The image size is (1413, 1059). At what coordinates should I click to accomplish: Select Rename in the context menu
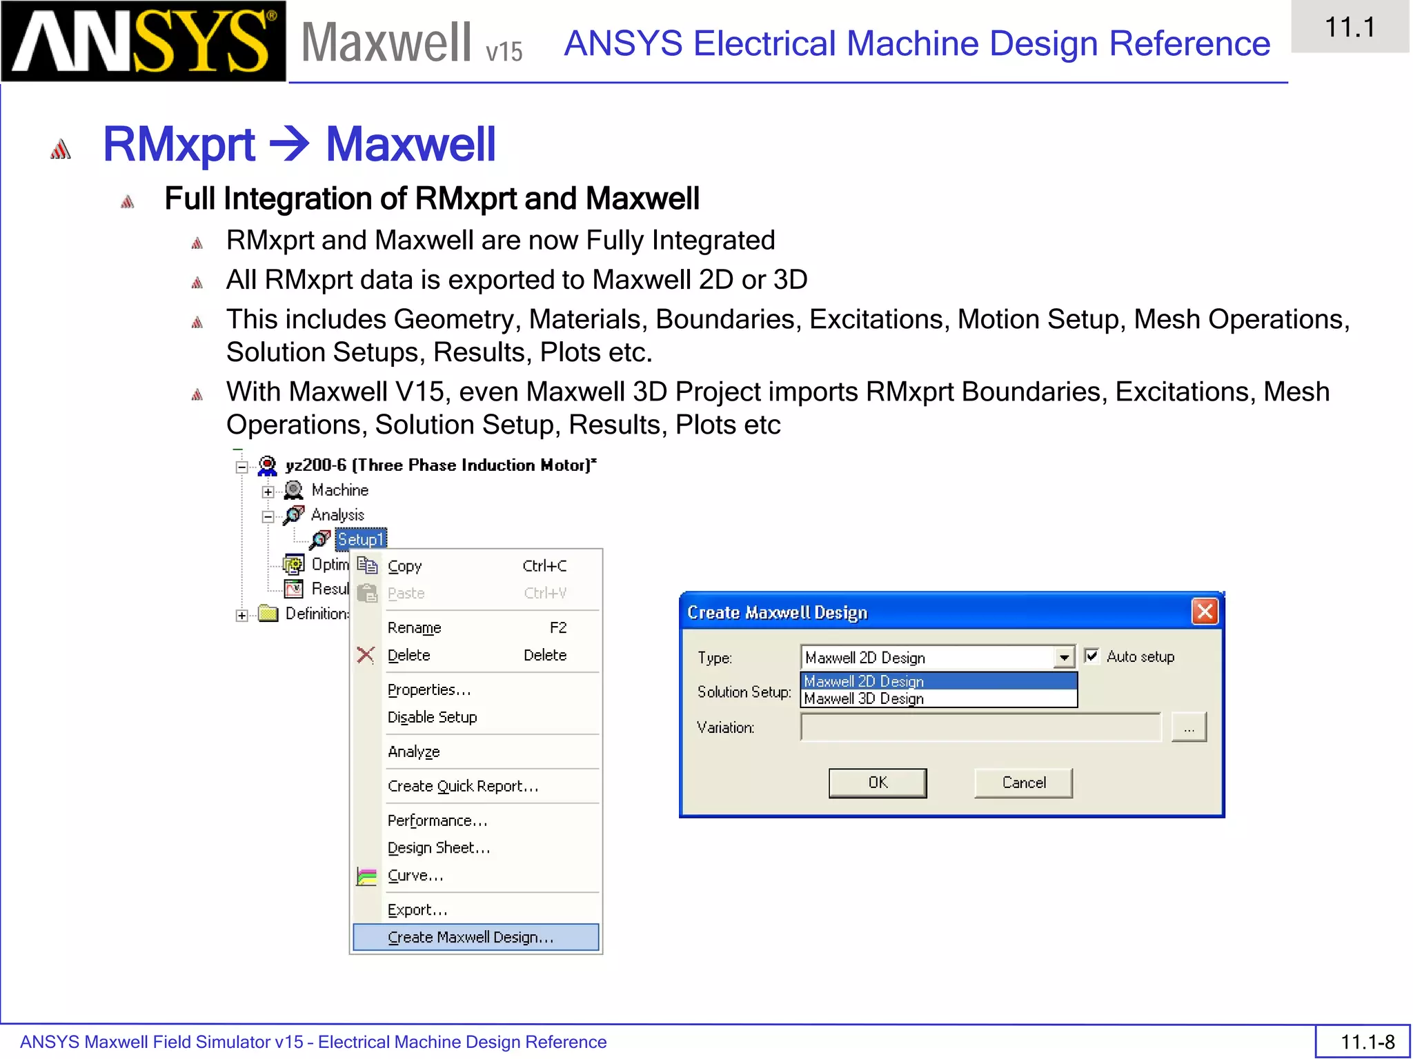pos(476,628)
